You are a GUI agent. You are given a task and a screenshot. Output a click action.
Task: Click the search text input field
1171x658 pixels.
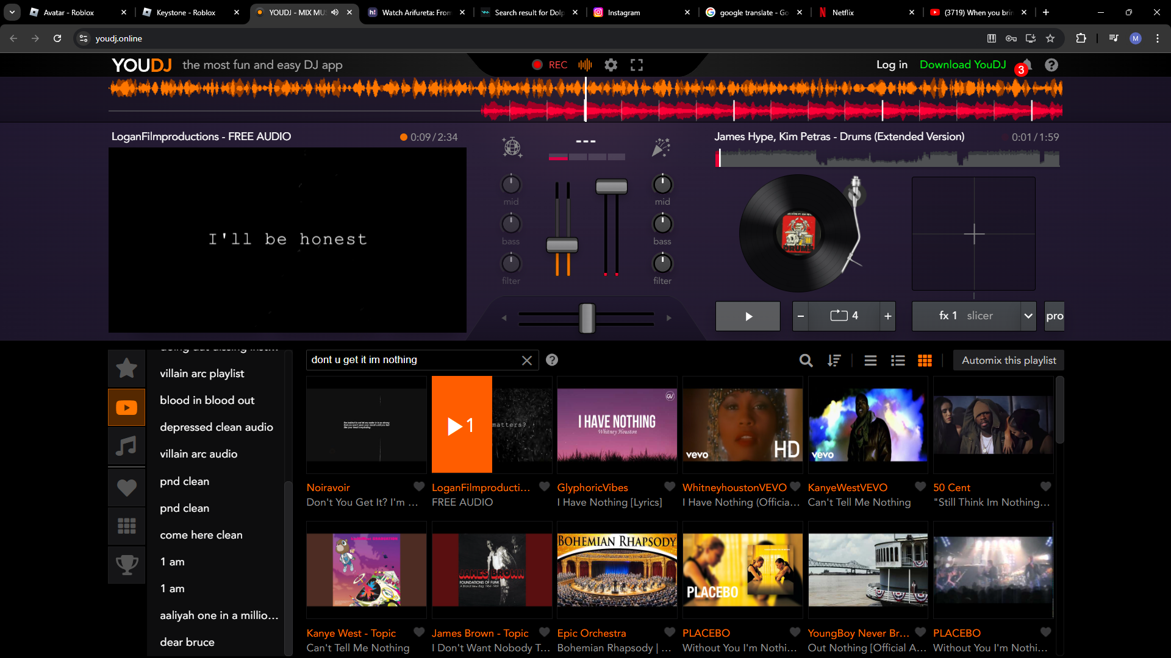pyautogui.click(x=414, y=360)
